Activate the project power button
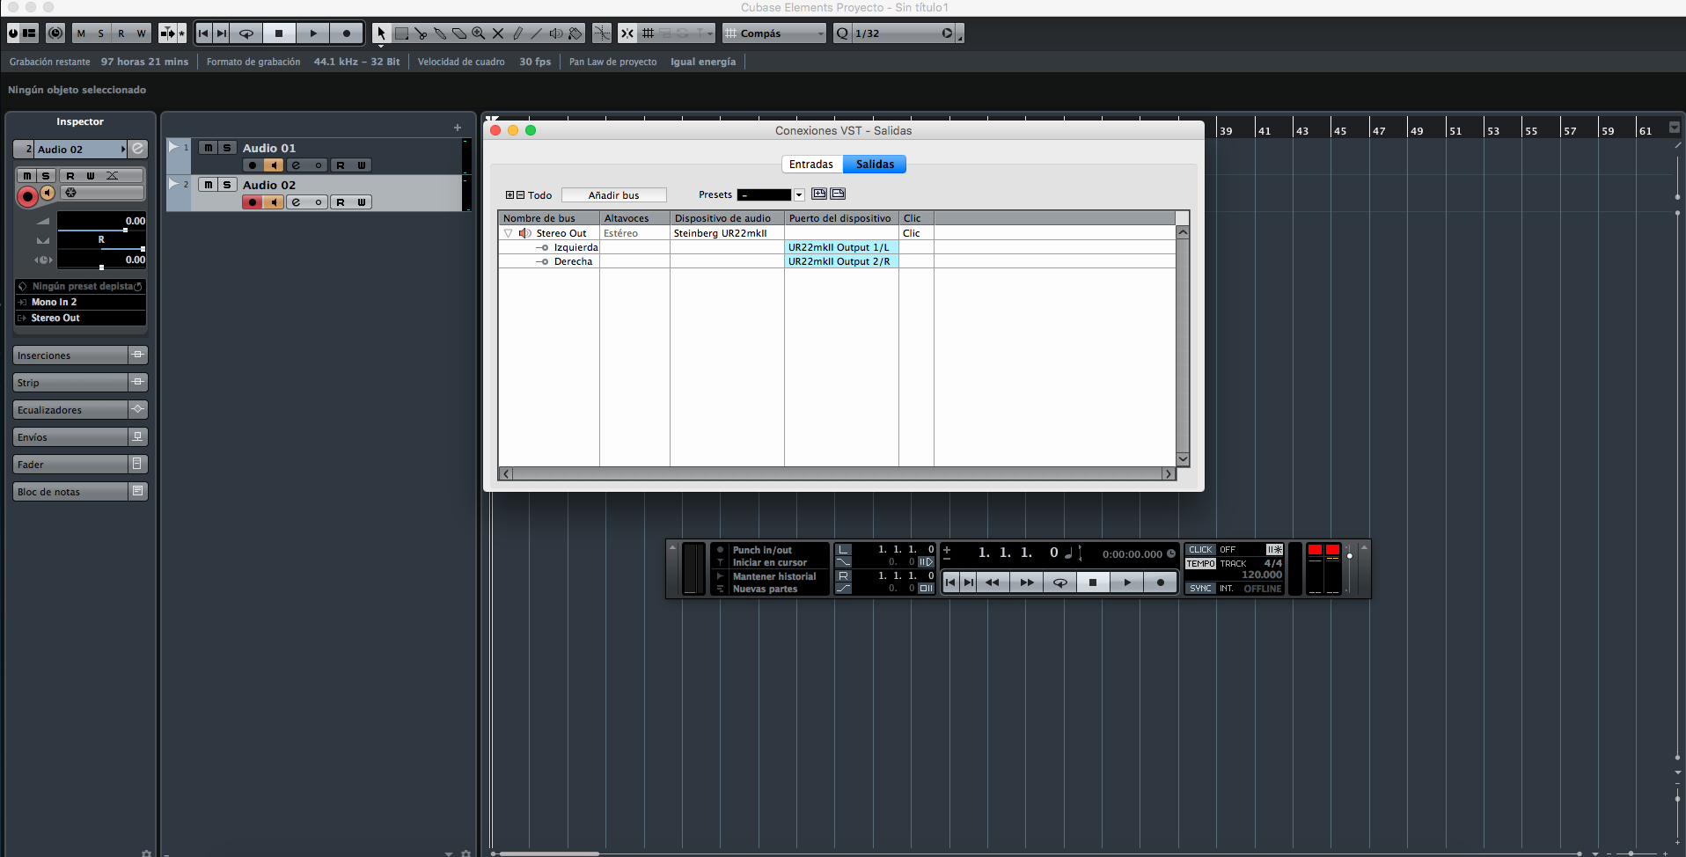The image size is (1686, 857). (13, 33)
